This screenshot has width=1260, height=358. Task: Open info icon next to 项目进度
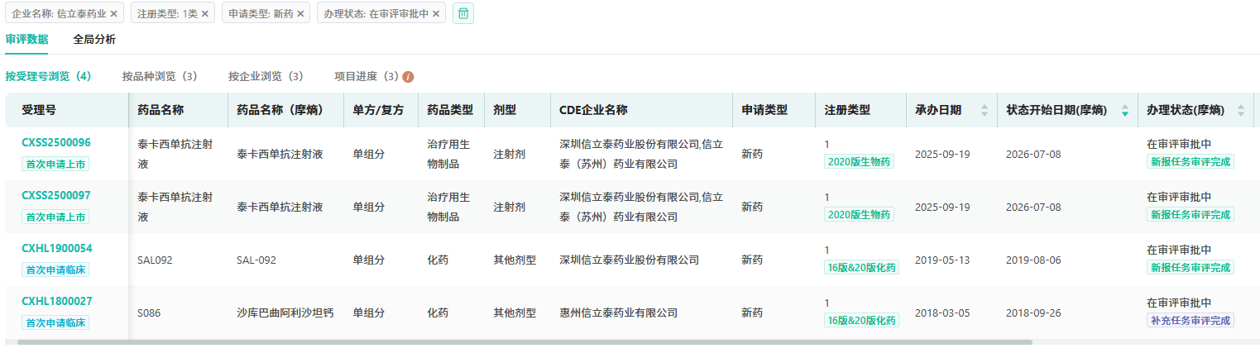coord(408,77)
